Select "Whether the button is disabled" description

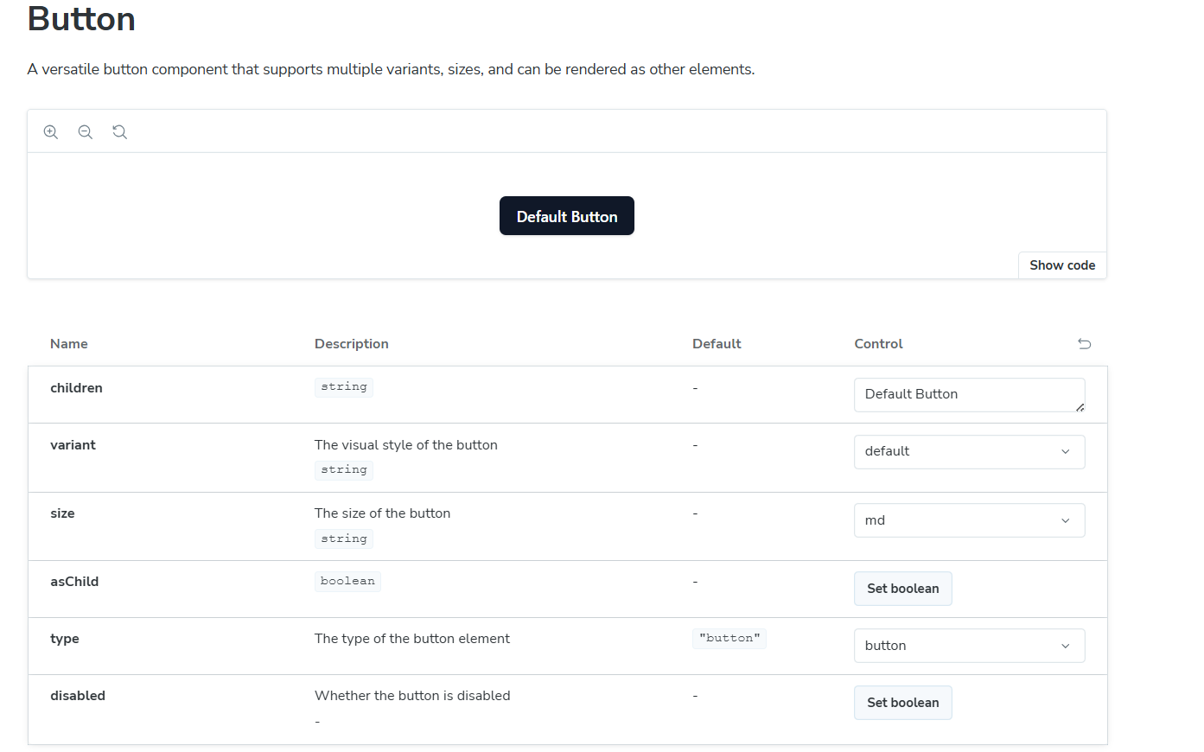coord(412,696)
